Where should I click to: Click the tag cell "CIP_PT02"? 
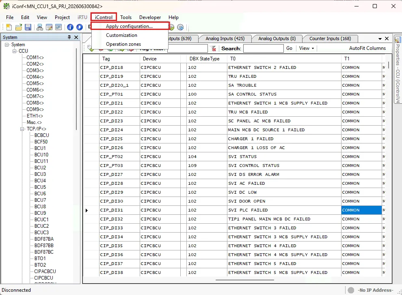coord(119,157)
